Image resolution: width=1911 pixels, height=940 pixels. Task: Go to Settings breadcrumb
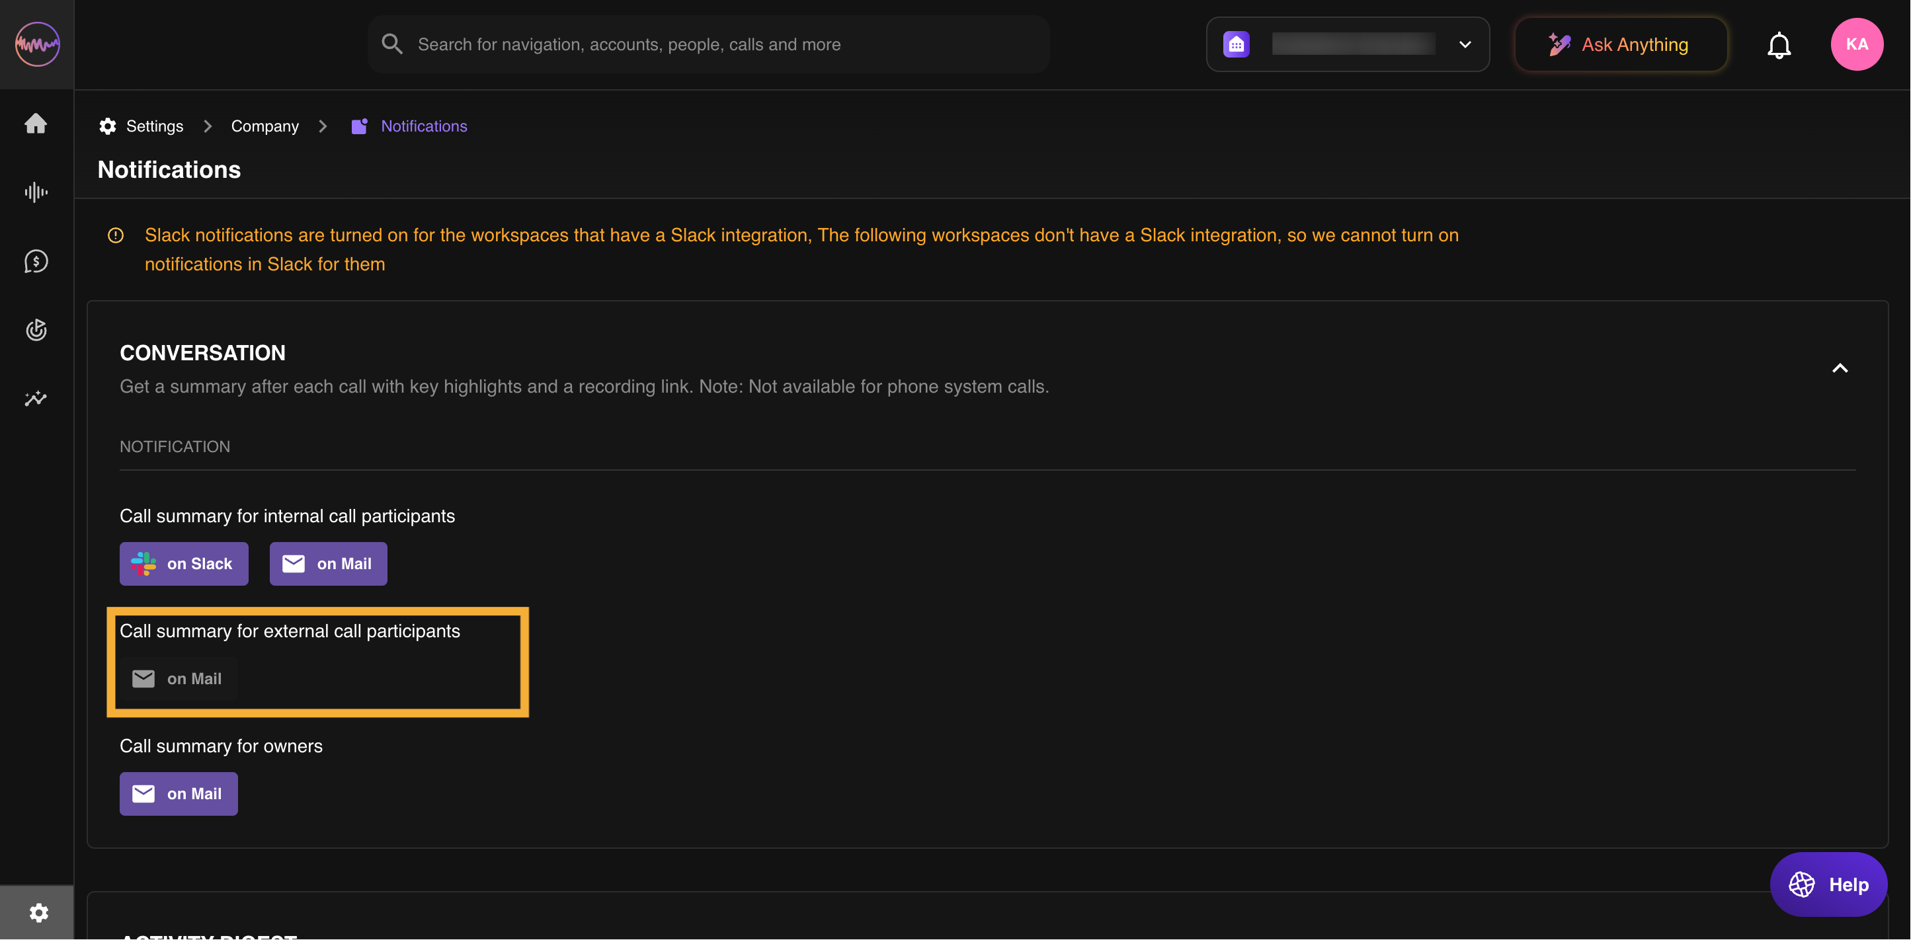(153, 126)
